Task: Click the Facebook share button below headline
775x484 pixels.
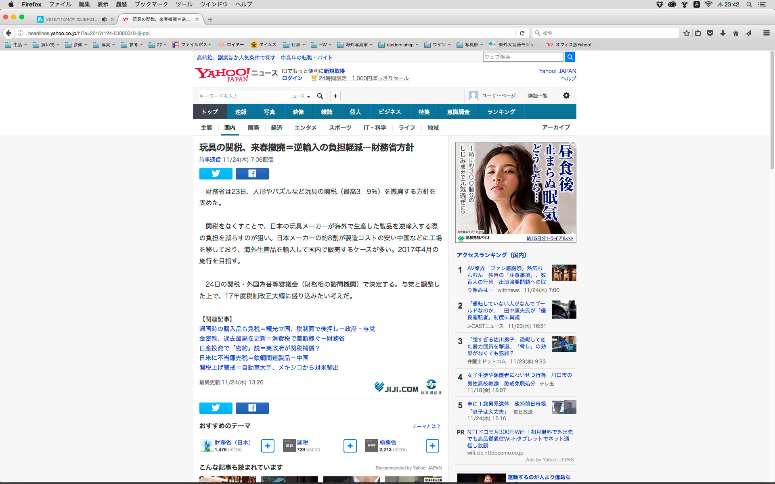Action: click(x=252, y=174)
